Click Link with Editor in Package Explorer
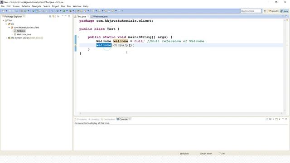Viewport: 290px width, 163px height. pyautogui.click(x=53, y=16)
